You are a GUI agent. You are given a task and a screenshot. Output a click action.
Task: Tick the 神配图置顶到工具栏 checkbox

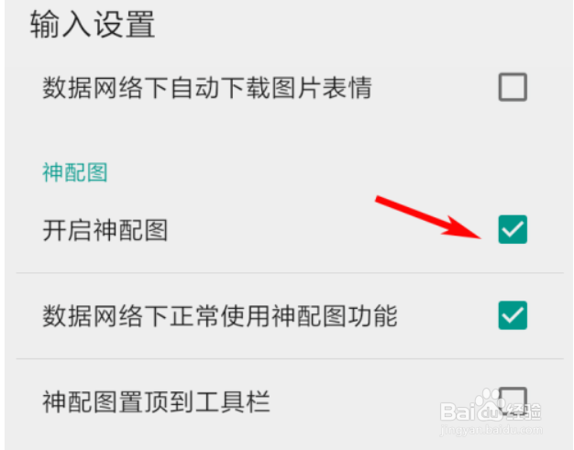pyautogui.click(x=513, y=401)
